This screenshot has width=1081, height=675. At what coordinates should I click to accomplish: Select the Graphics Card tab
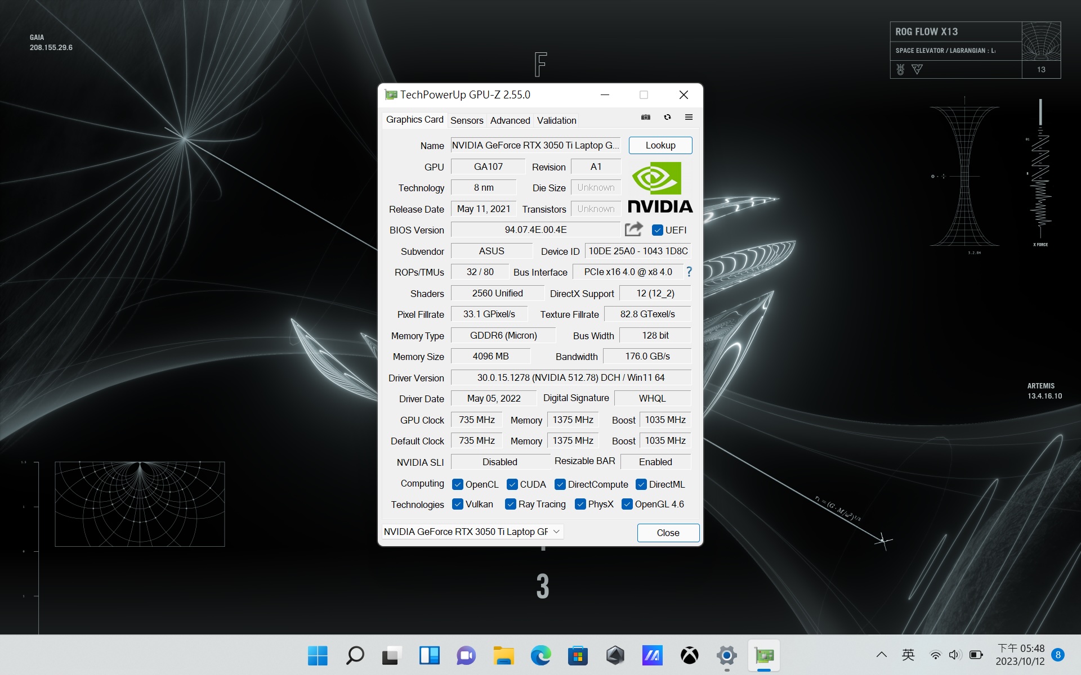pos(414,120)
